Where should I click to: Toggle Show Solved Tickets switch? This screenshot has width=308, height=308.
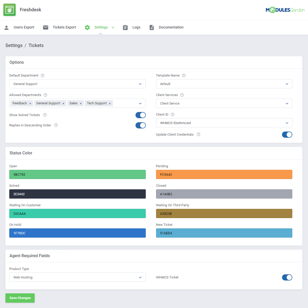click(141, 115)
